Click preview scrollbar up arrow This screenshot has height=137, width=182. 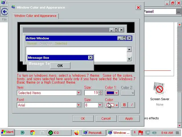point(129,49)
